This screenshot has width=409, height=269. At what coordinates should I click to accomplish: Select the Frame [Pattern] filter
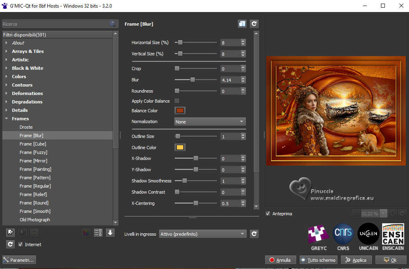click(x=35, y=178)
